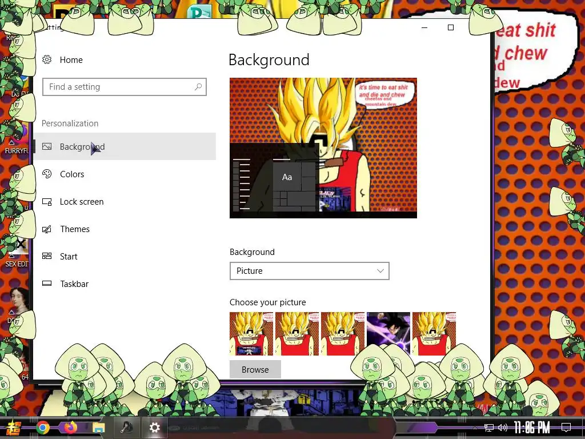Launch Firefox from the taskbar
The width and height of the screenshot is (585, 439).
pos(70,428)
